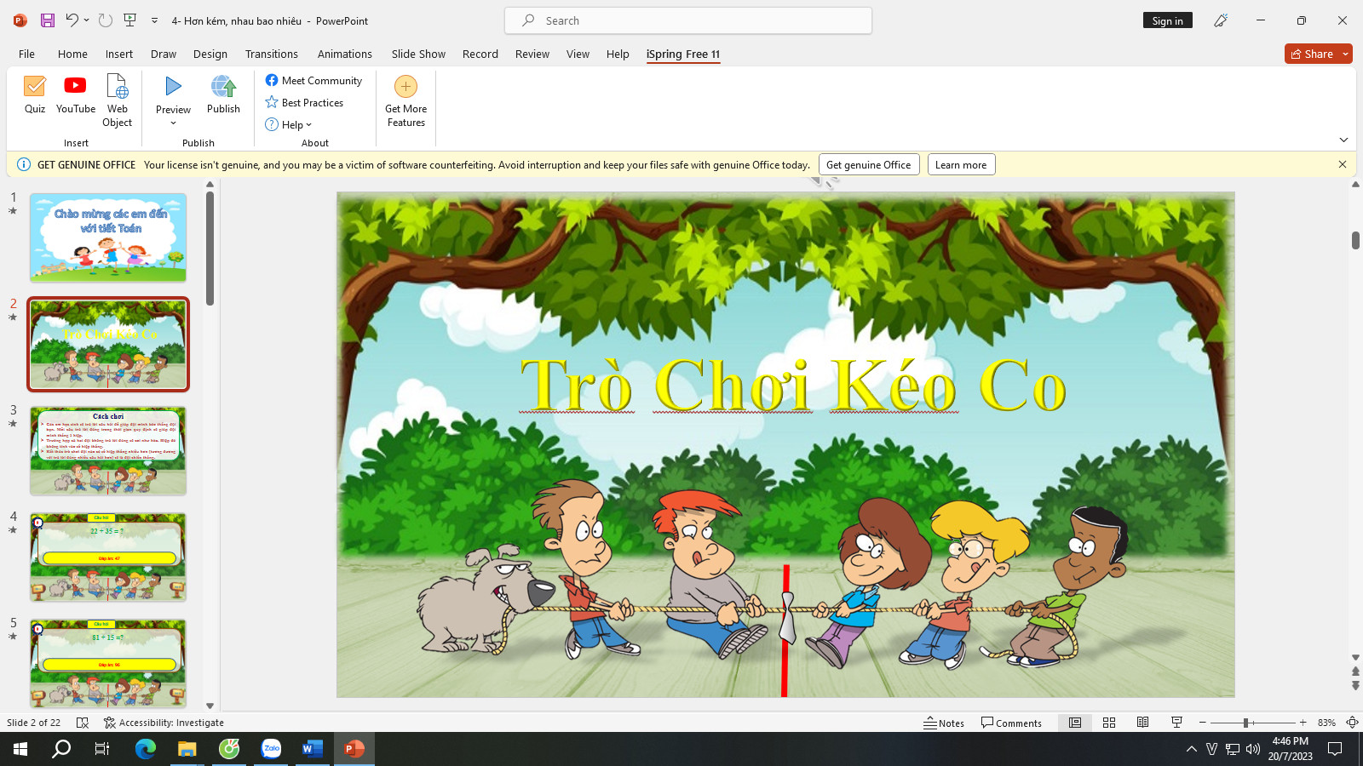Fit slide to current window
Viewport: 1363px width, 766px height.
(1352, 723)
